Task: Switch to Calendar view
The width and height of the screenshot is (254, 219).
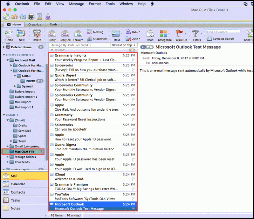Action: [x=24, y=184]
